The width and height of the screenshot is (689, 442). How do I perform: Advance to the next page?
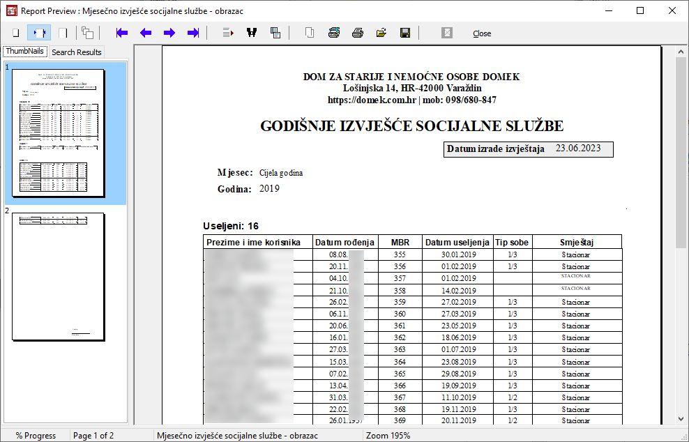(169, 33)
